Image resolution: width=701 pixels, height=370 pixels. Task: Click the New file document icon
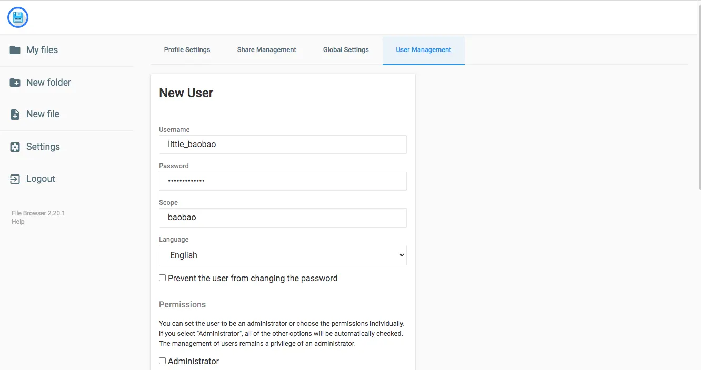click(x=15, y=115)
